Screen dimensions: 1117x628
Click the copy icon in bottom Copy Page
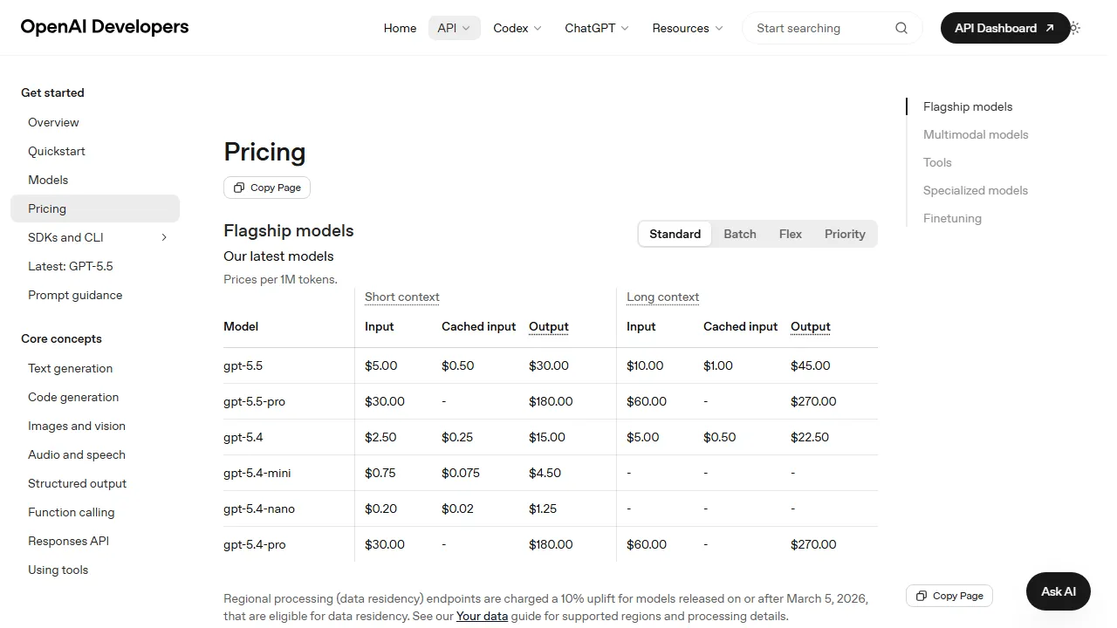point(922,596)
